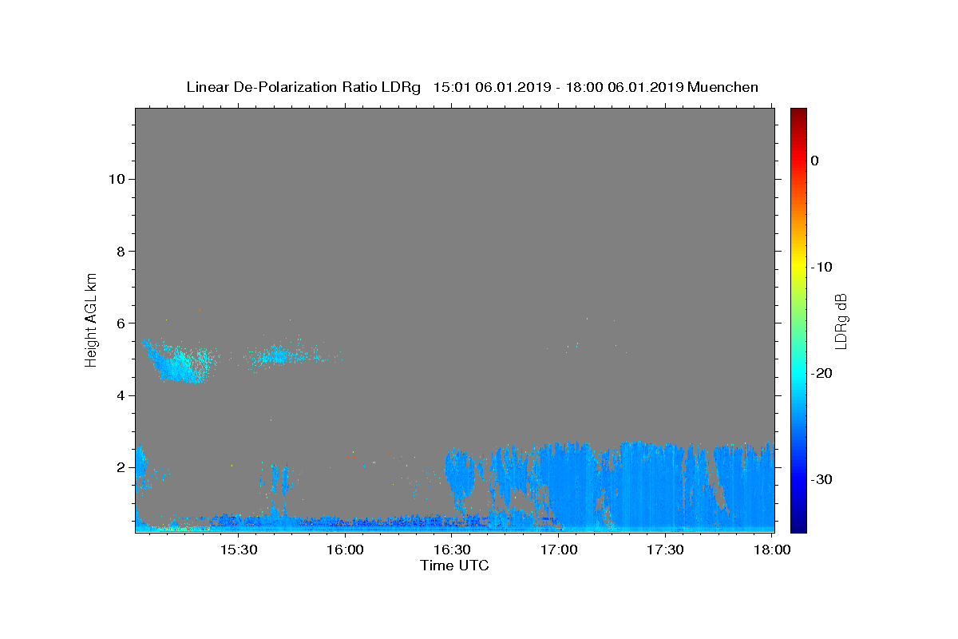Click the height axis label 8
Screen dimensions: 958x639
pos(119,251)
